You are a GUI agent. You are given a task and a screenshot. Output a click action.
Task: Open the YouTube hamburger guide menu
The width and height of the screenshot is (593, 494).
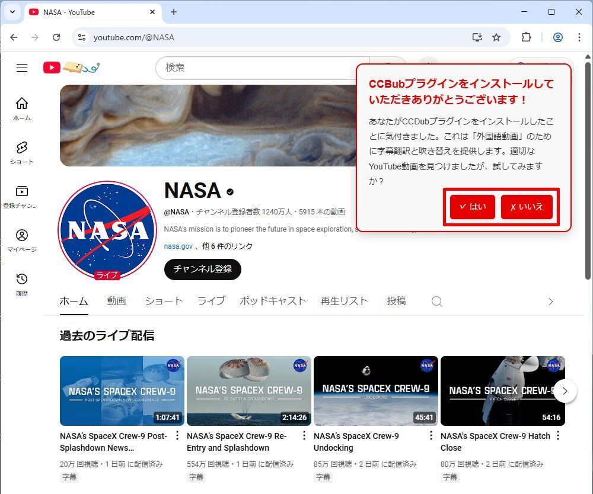(x=22, y=68)
